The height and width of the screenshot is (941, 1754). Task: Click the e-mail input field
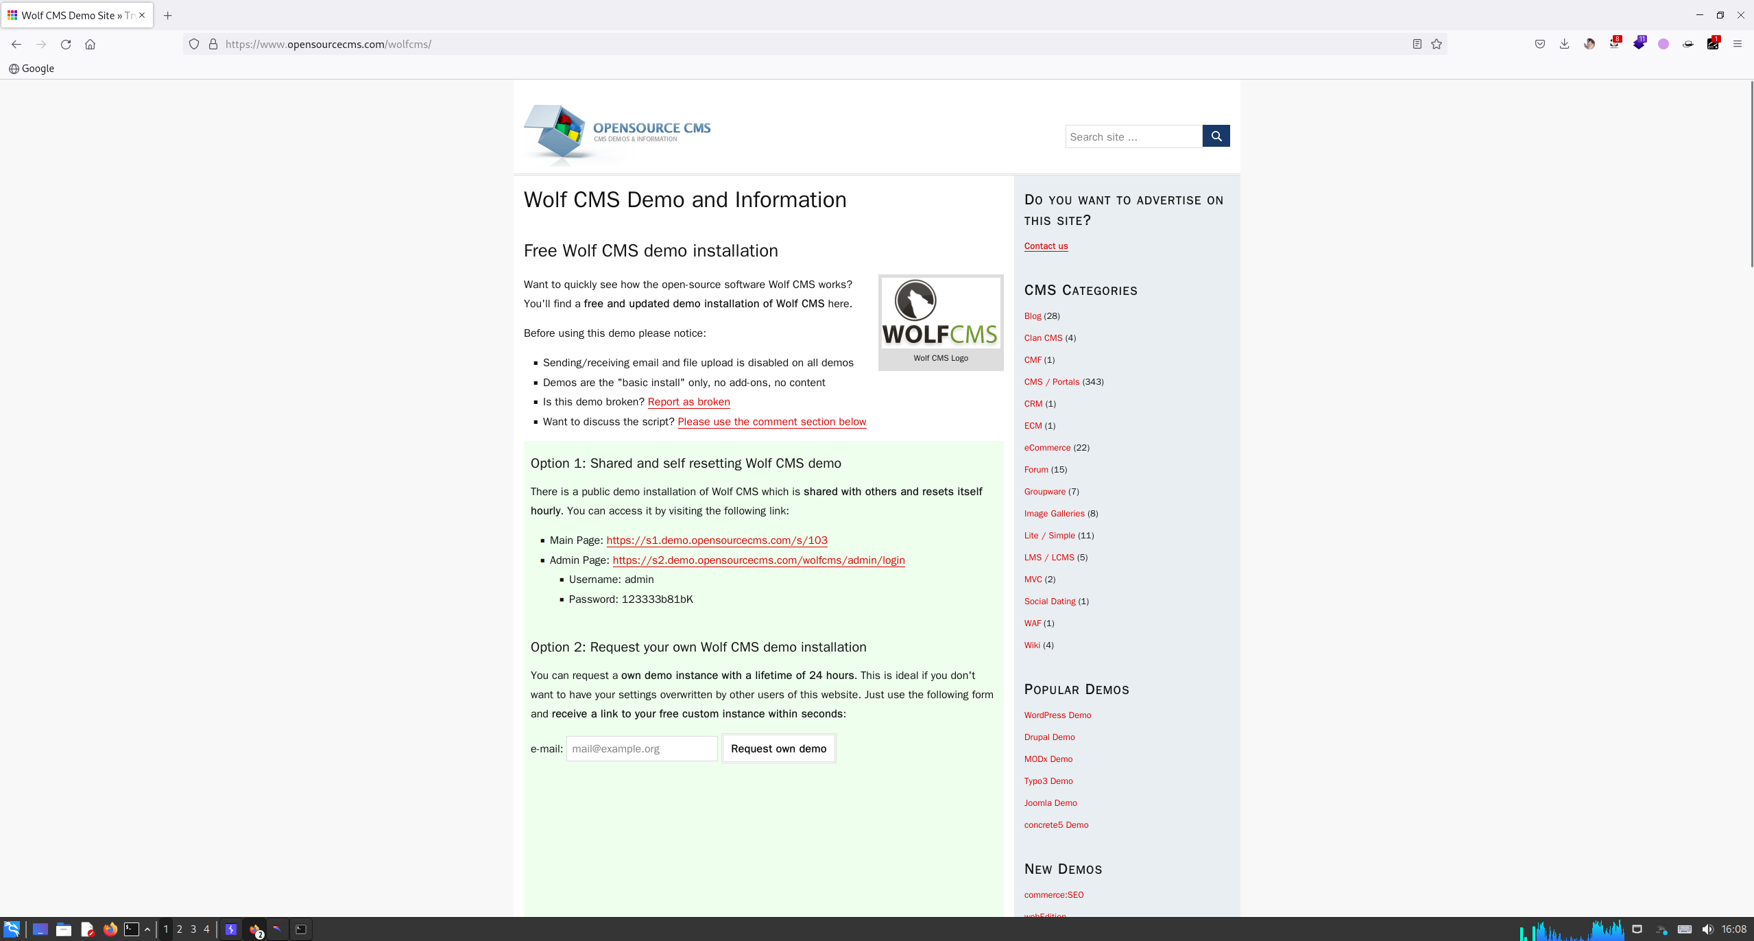642,748
